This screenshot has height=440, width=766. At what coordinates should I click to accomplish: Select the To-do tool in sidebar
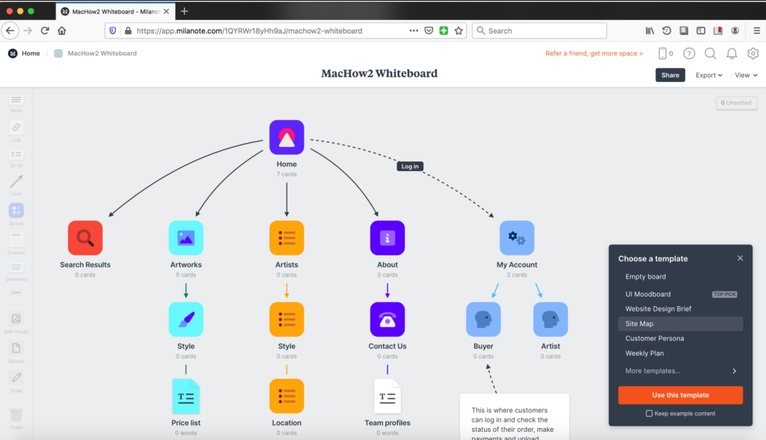(x=16, y=155)
